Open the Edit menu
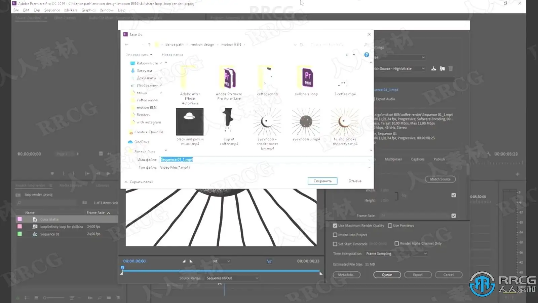This screenshot has width=538, height=303. (26, 10)
